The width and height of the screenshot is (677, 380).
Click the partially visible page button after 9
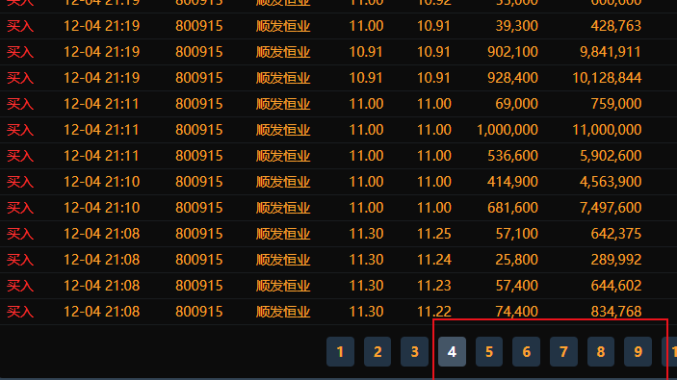point(669,351)
